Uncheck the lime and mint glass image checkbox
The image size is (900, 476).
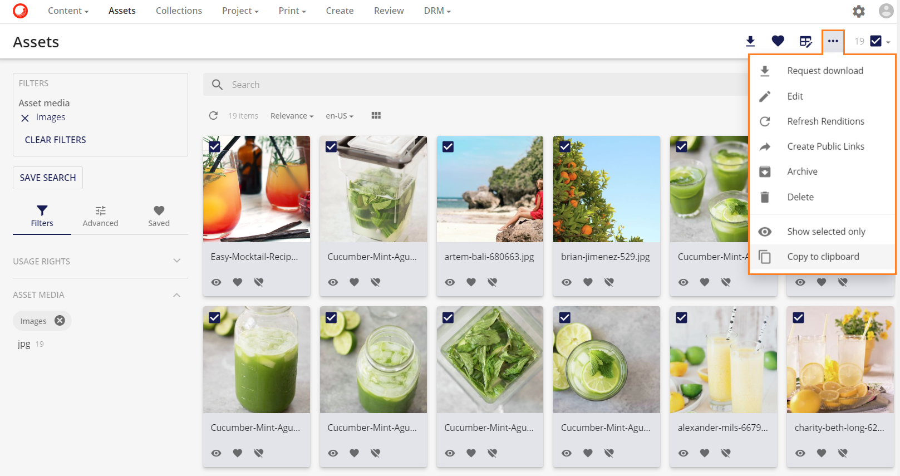coord(565,317)
